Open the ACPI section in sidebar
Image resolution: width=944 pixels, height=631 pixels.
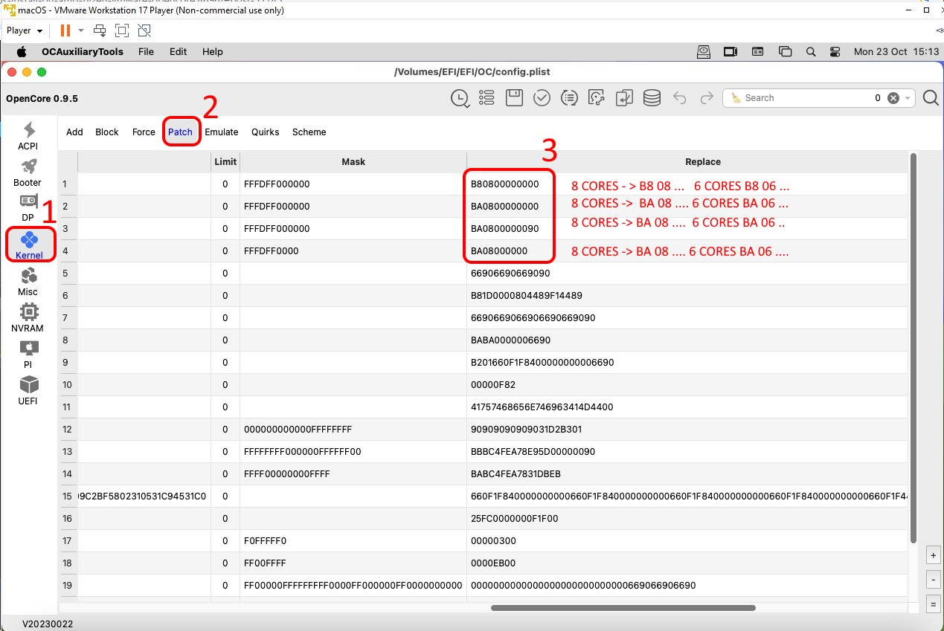pos(28,135)
